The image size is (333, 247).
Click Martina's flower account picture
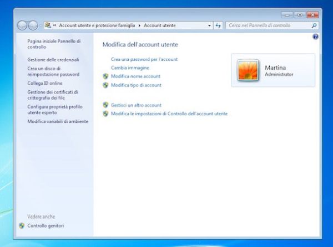(248, 70)
